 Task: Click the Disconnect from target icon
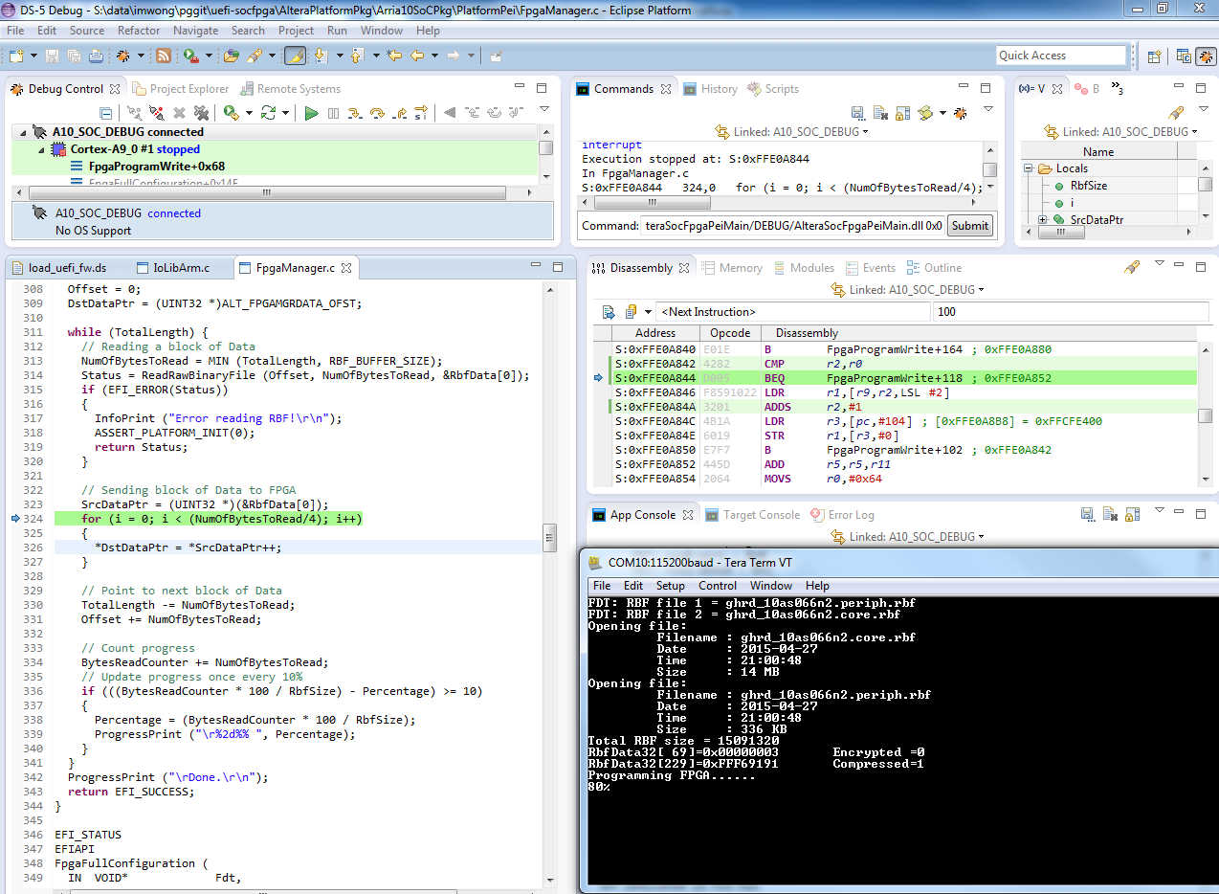[157, 113]
